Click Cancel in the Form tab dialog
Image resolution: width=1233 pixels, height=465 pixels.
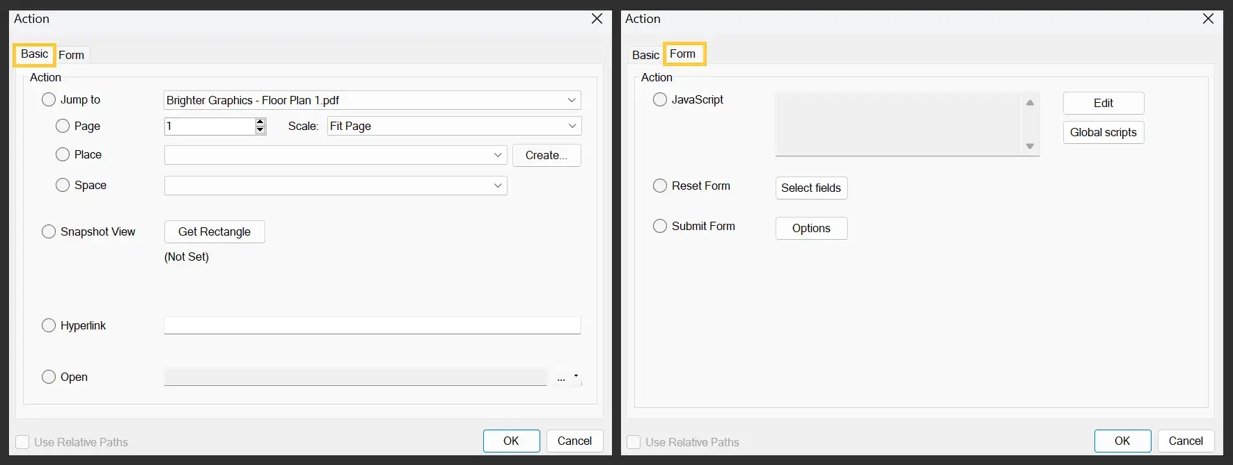tap(1186, 441)
